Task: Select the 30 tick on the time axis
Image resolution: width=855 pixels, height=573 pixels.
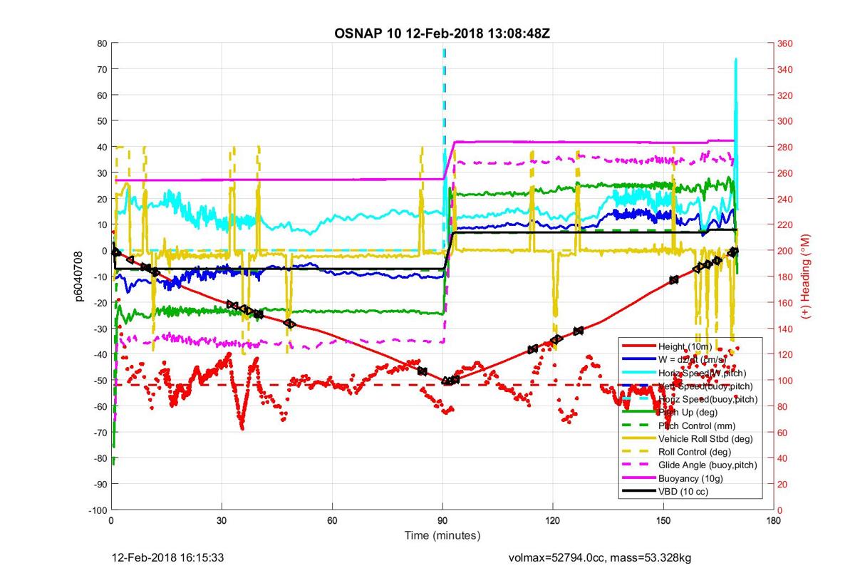Action: coord(222,521)
